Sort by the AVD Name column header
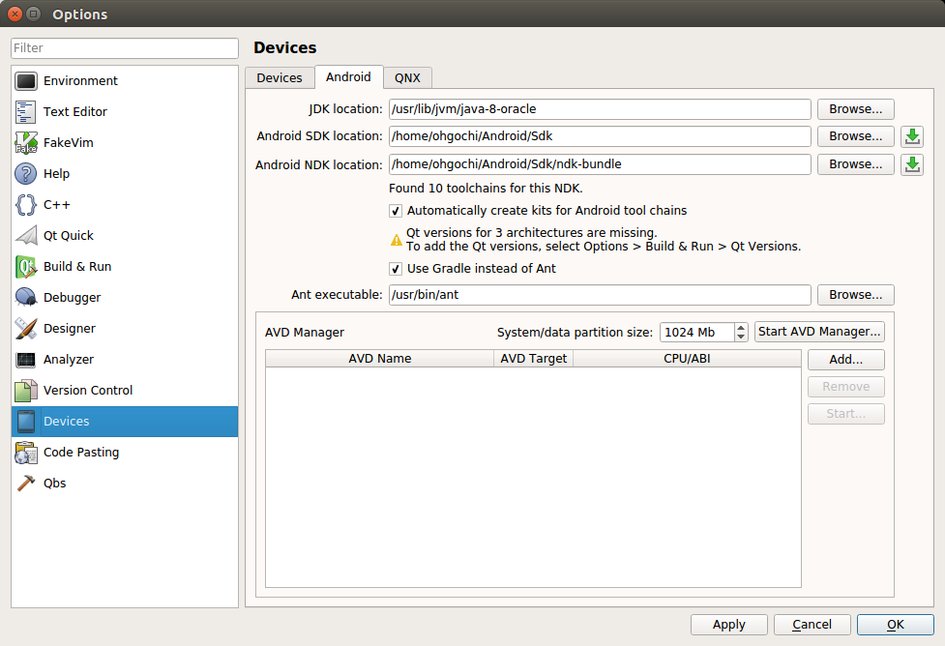The image size is (945, 646). tap(380, 359)
